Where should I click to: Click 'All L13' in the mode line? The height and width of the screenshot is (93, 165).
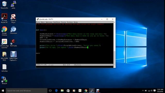tap(67, 65)
